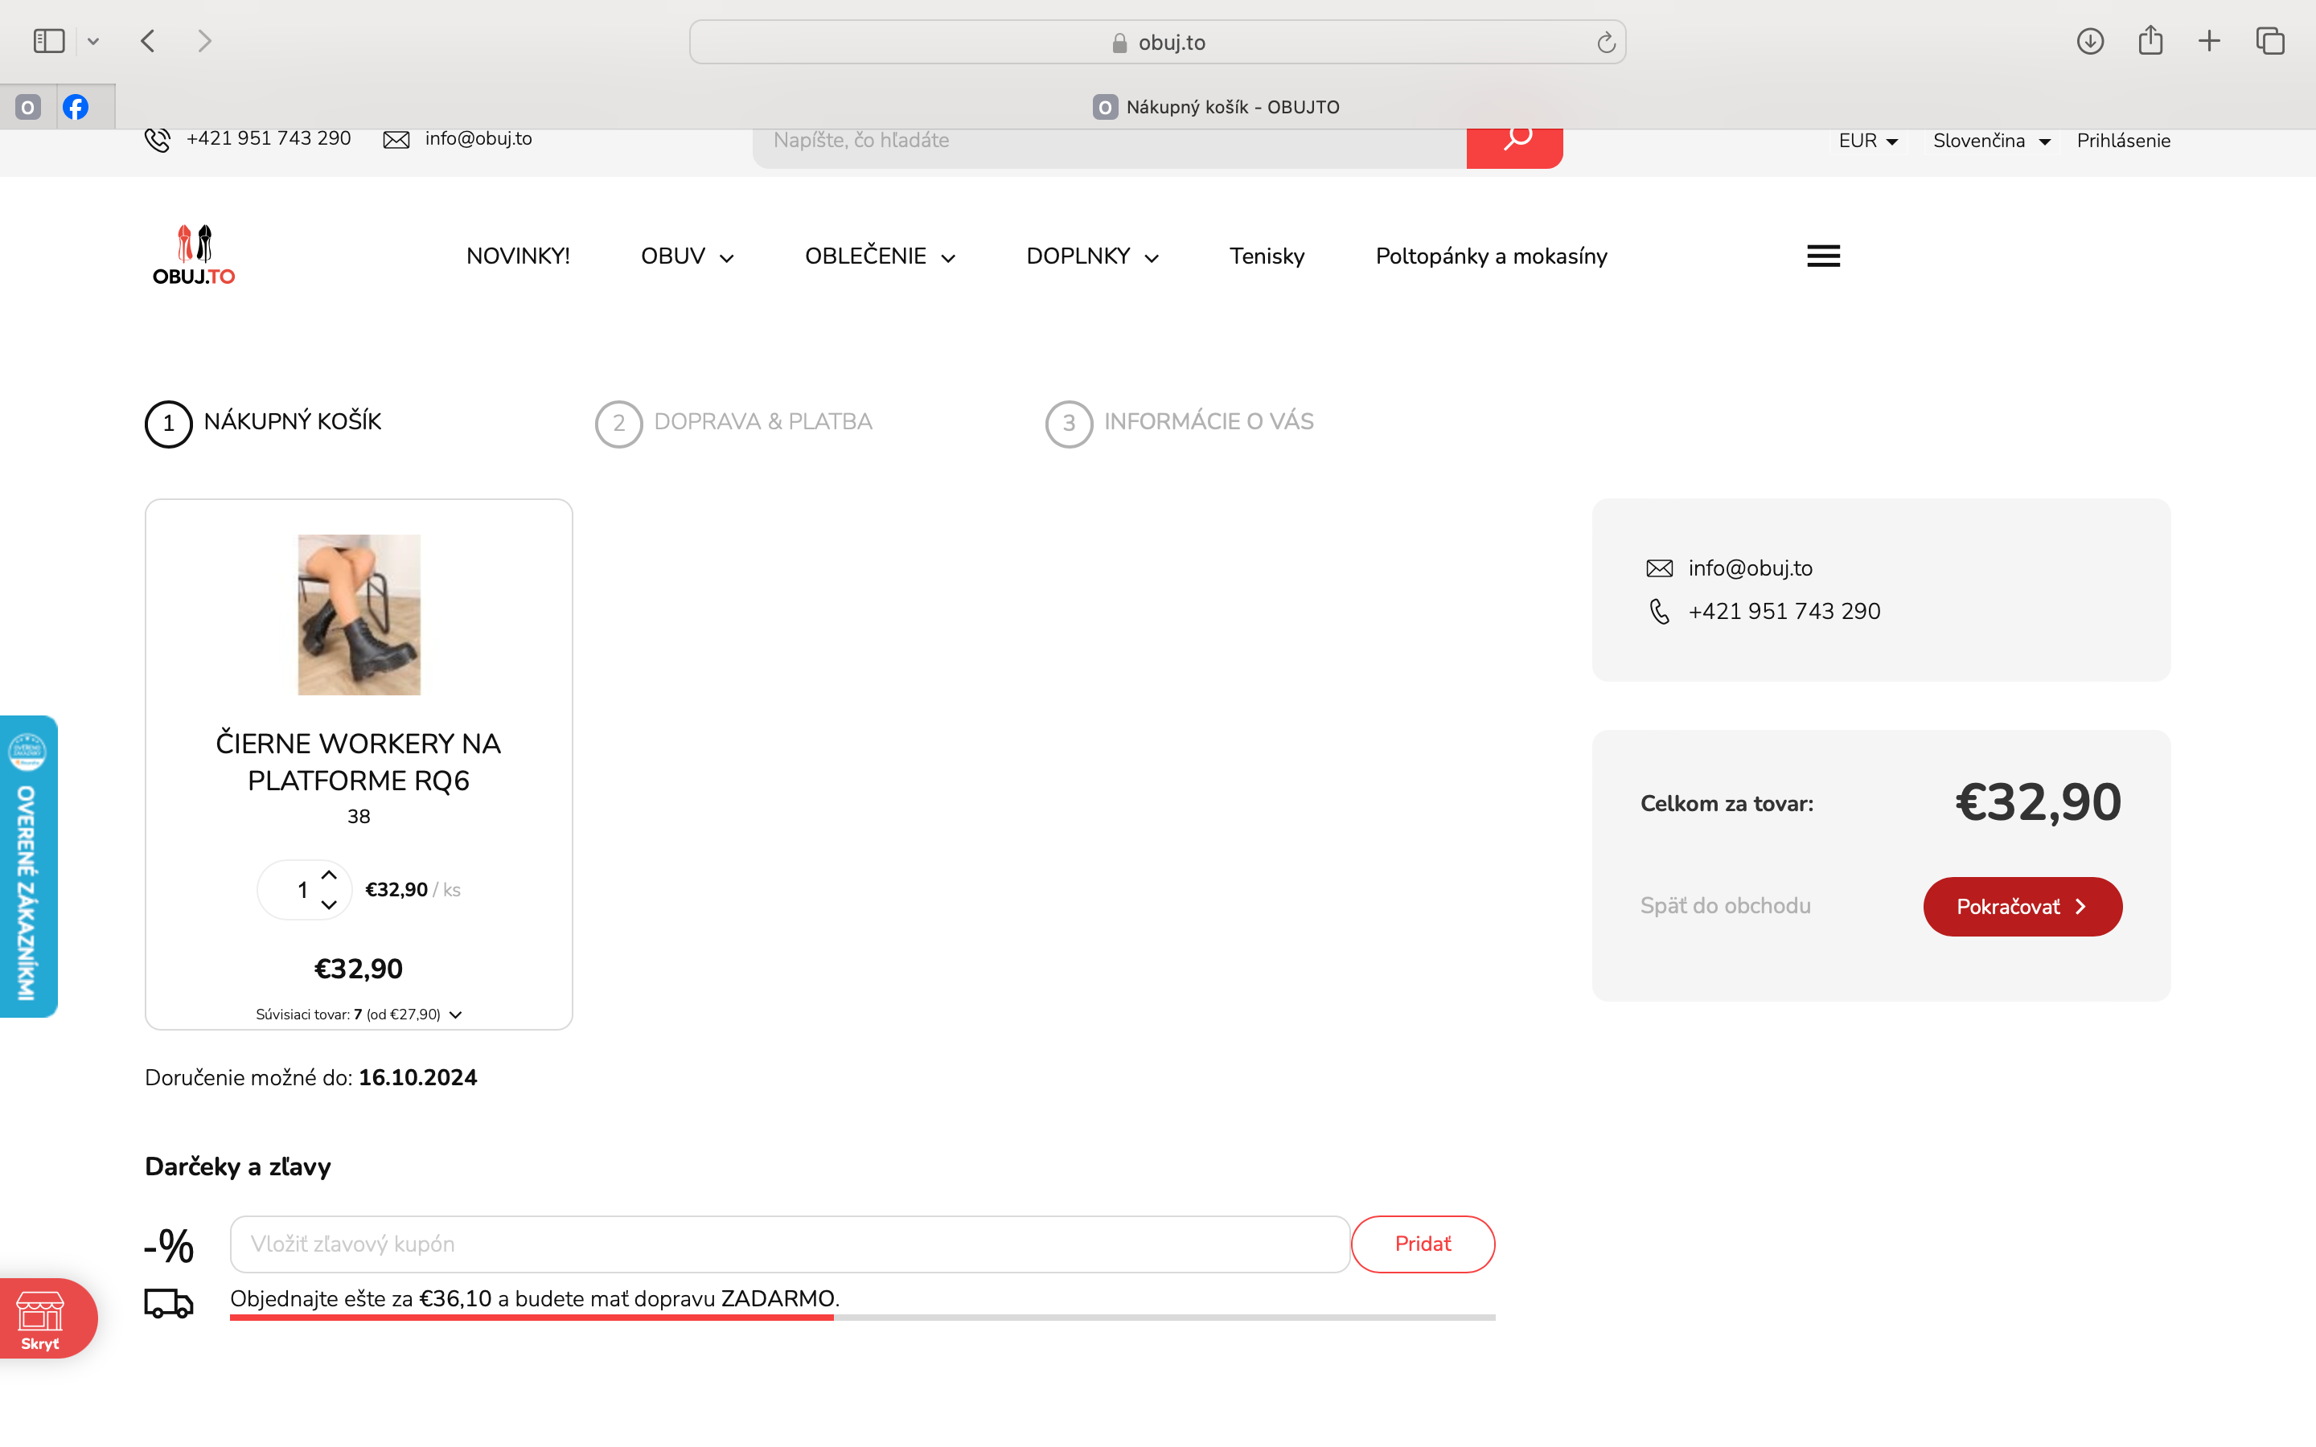Click the info@obuj.to link in the contact box

[1751, 568]
